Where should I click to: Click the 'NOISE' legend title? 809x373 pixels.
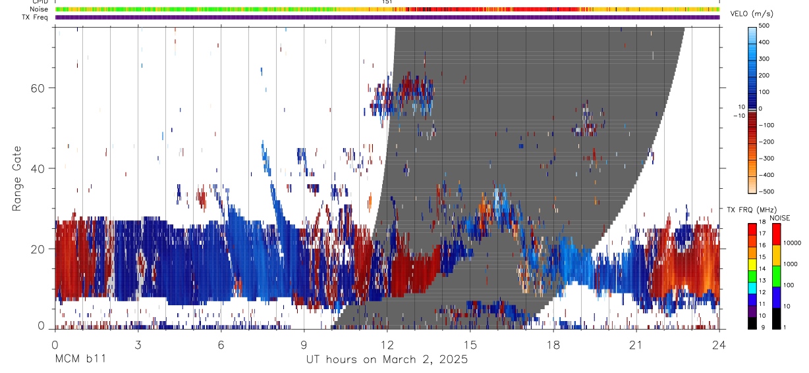click(779, 218)
